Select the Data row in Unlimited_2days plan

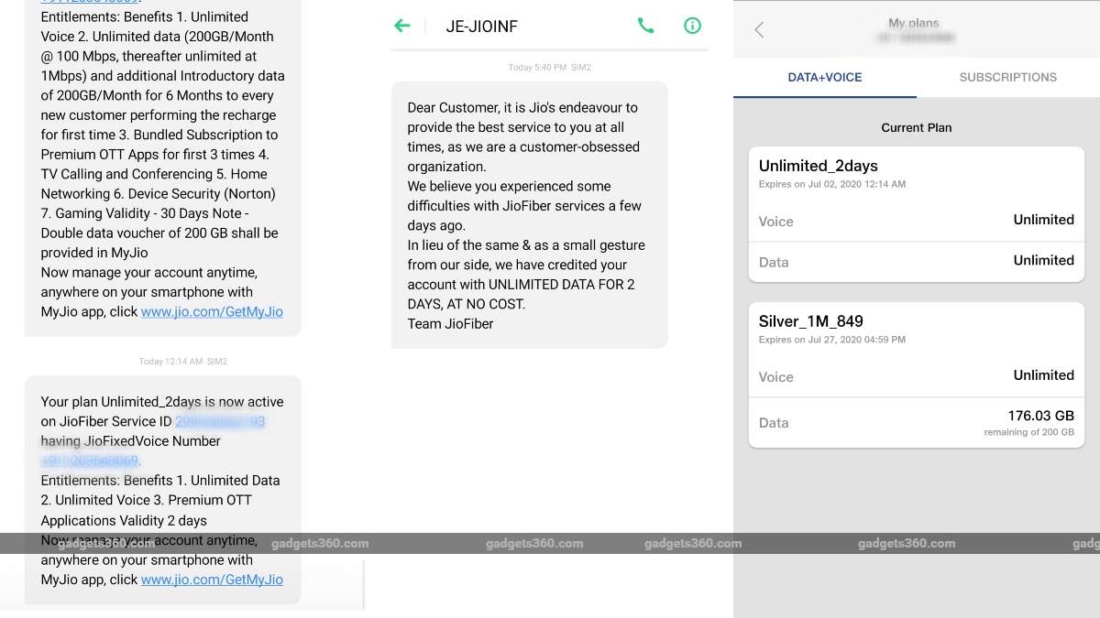[916, 262]
